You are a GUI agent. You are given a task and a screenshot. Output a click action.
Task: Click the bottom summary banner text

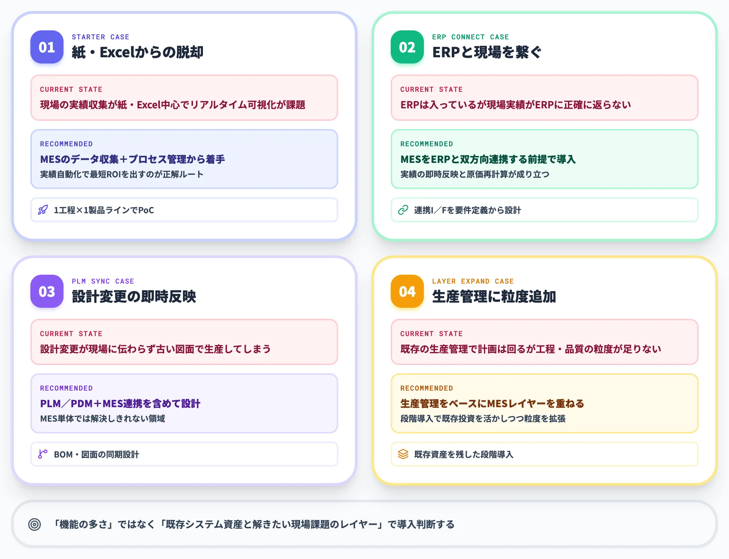point(254,524)
